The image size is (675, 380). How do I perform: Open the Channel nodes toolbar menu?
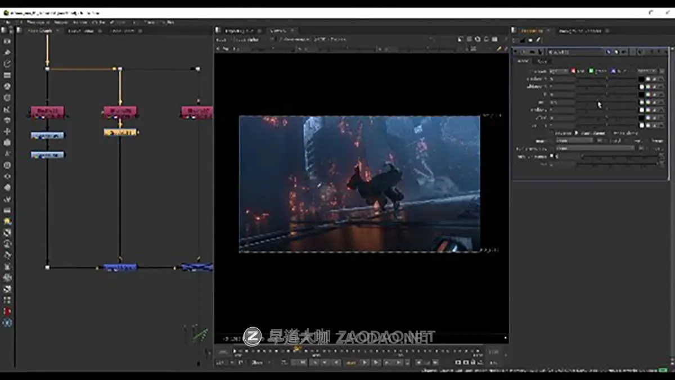[x=7, y=75]
